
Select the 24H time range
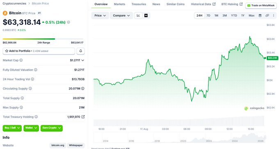(x=199, y=16)
